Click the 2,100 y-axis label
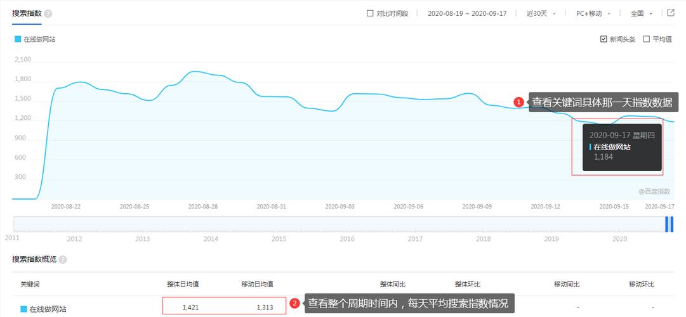This screenshot has width=686, height=317. tap(23, 60)
